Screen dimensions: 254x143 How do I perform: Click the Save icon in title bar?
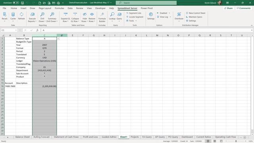(x=23, y=3)
